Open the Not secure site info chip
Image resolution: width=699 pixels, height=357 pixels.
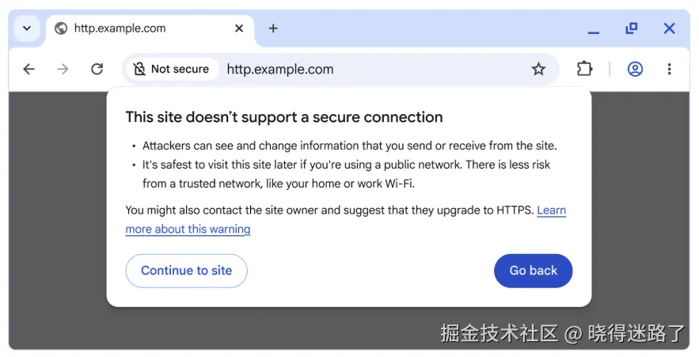(x=171, y=69)
